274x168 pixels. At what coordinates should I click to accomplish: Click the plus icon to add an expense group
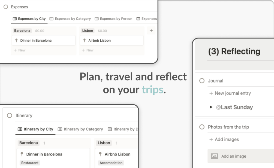tap(151, 31)
